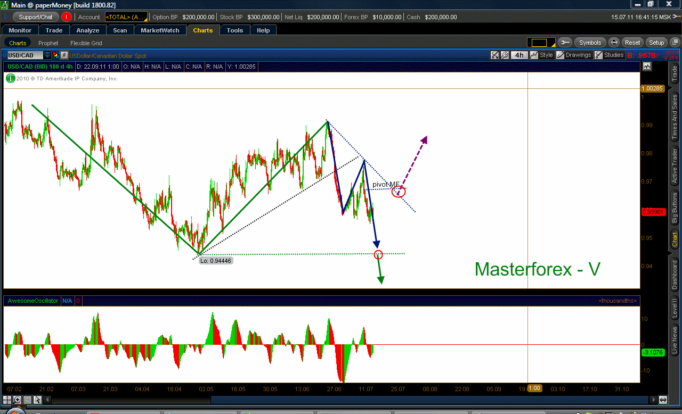Click the 1:00 time axis marker
682x414 pixels.
click(535, 388)
